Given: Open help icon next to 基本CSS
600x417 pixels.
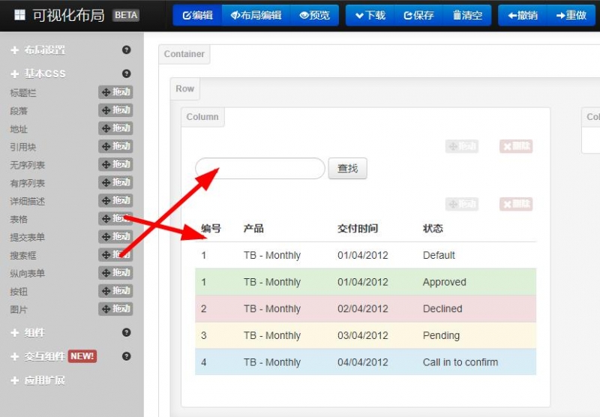Looking at the screenshot, I should point(127,73).
